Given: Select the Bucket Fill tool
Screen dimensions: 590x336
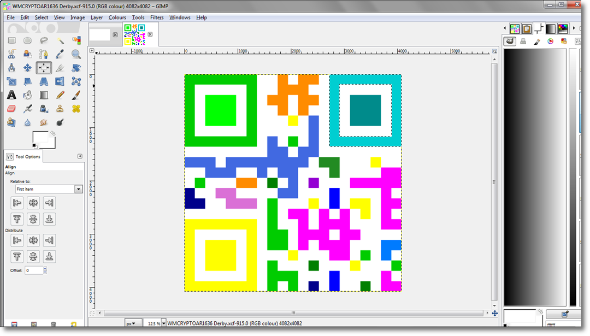Looking at the screenshot, I should [27, 95].
